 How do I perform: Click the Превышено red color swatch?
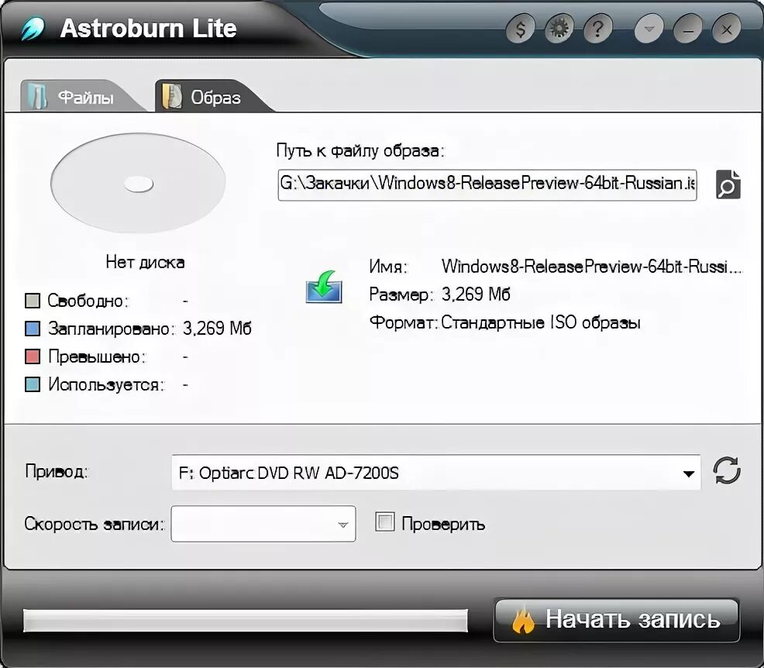[33, 356]
